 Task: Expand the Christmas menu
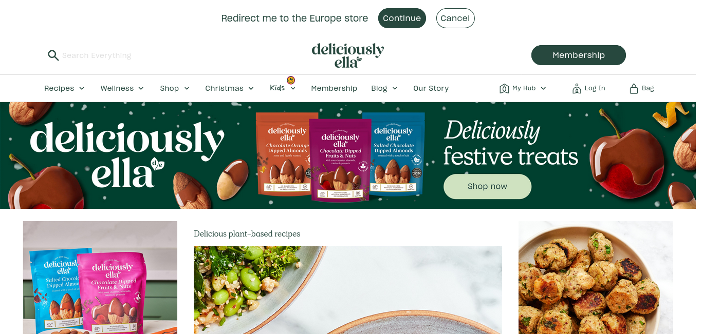coord(229,88)
